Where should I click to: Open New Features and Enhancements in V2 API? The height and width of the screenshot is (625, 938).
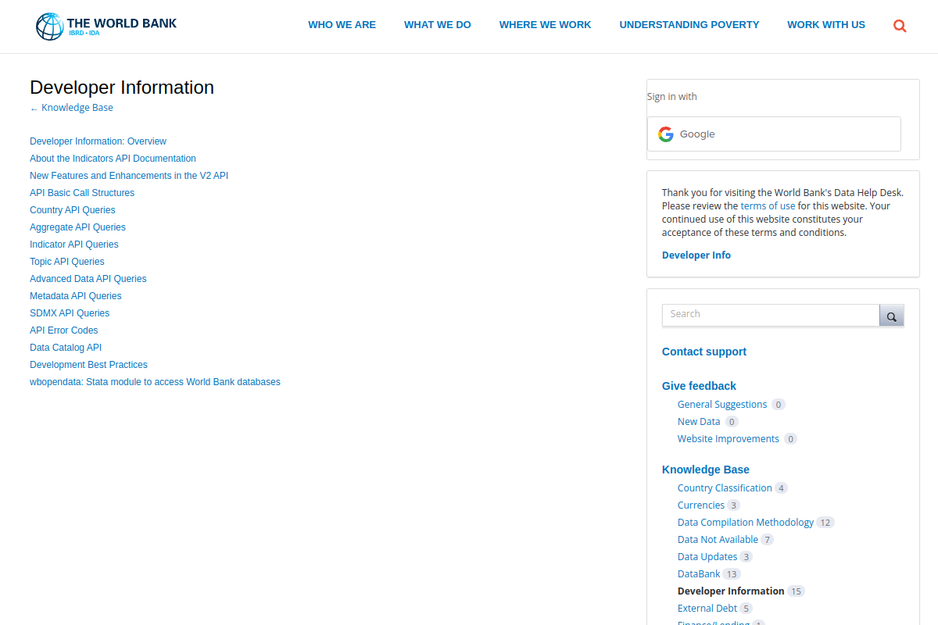(x=129, y=176)
